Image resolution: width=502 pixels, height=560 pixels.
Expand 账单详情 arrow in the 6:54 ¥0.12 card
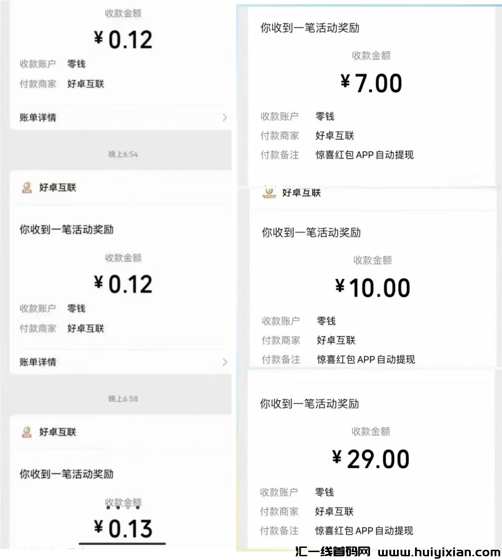pos(225,362)
